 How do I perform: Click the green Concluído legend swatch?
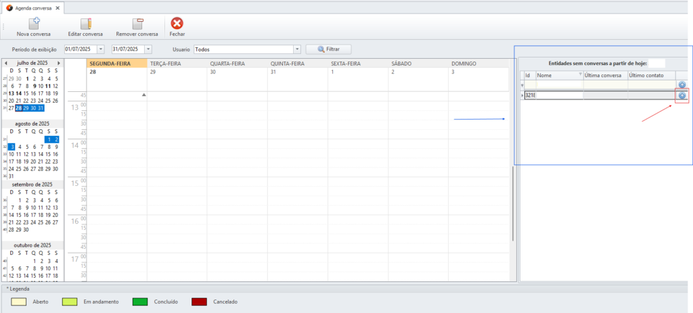[x=140, y=302]
